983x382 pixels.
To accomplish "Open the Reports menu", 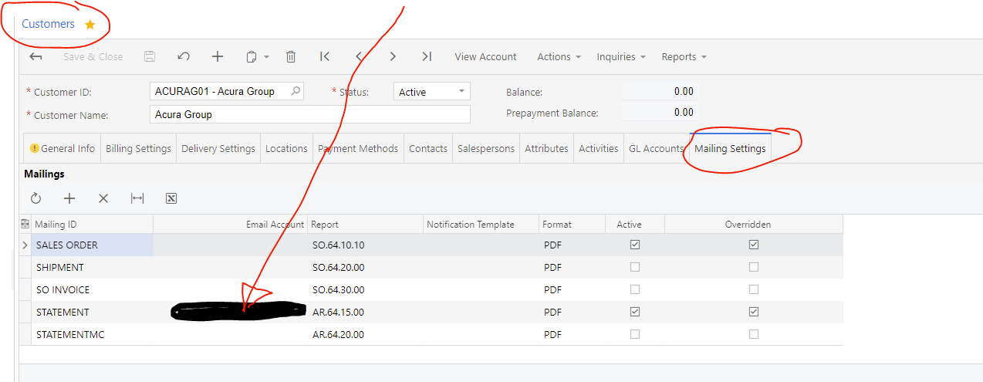I will (x=684, y=56).
